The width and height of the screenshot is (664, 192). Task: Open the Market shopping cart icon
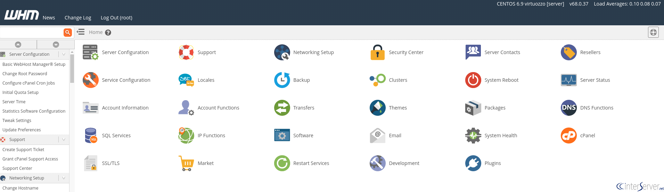186,163
